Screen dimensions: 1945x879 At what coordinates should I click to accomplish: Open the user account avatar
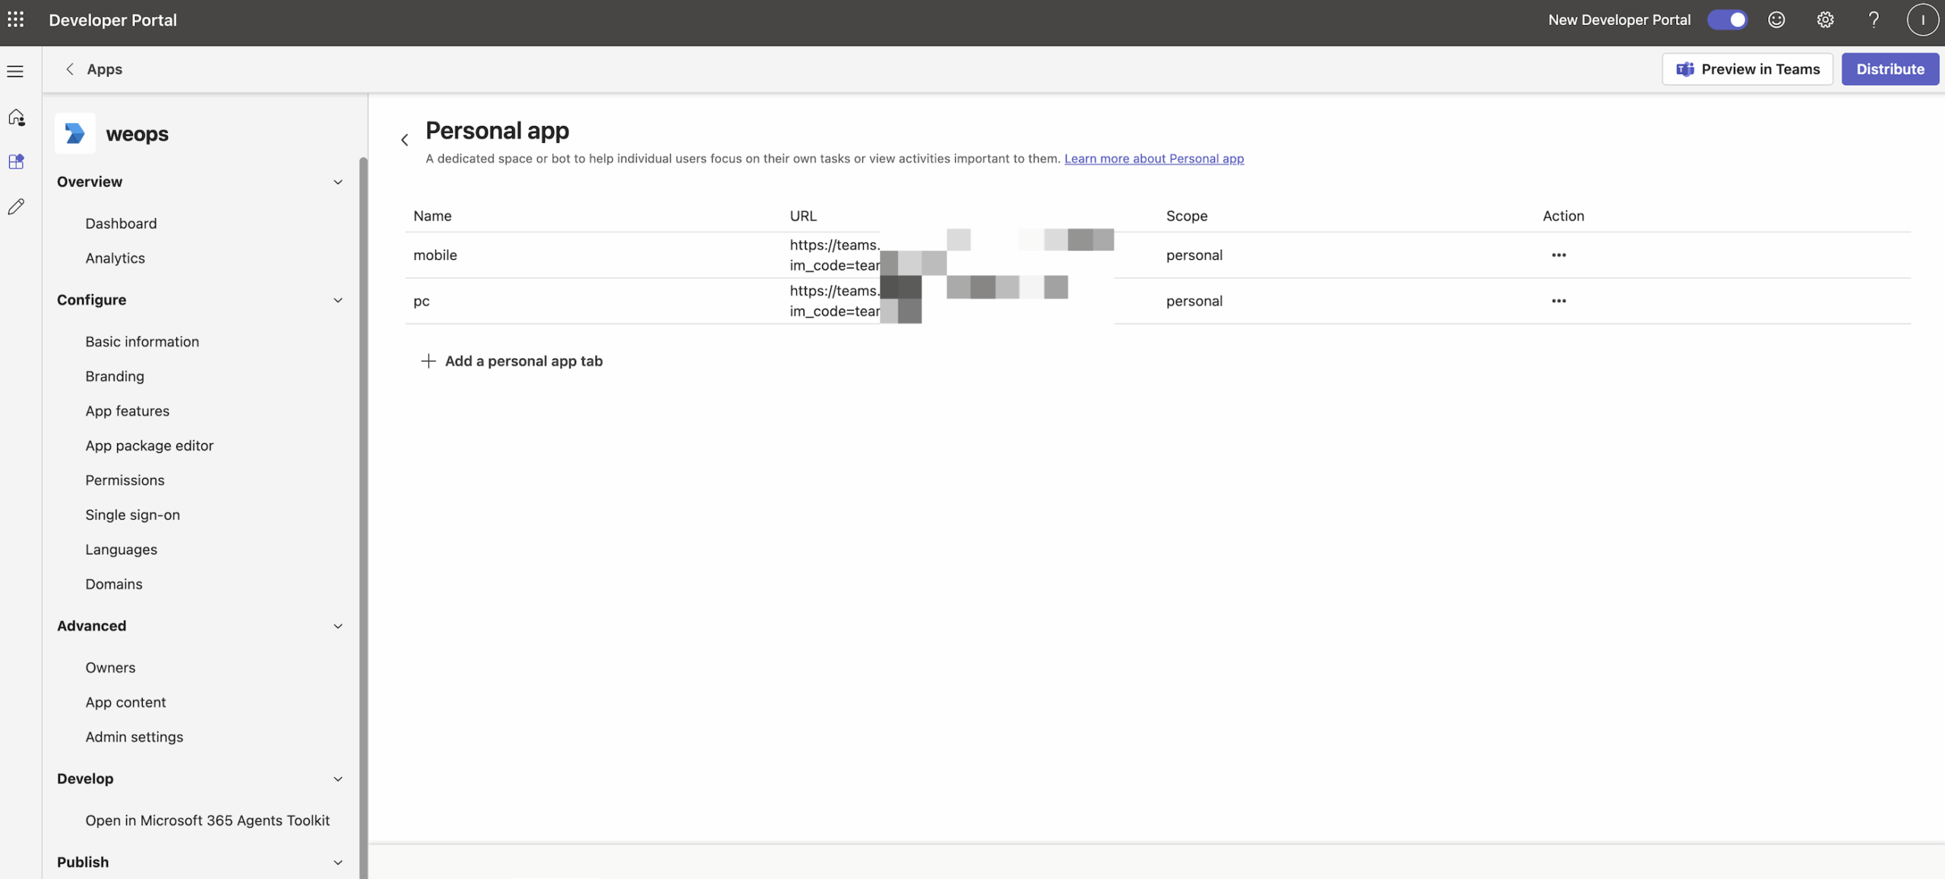click(x=1923, y=20)
